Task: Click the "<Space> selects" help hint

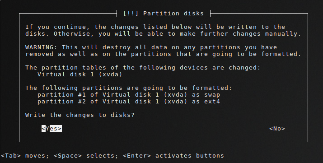Action: [x=86, y=156]
